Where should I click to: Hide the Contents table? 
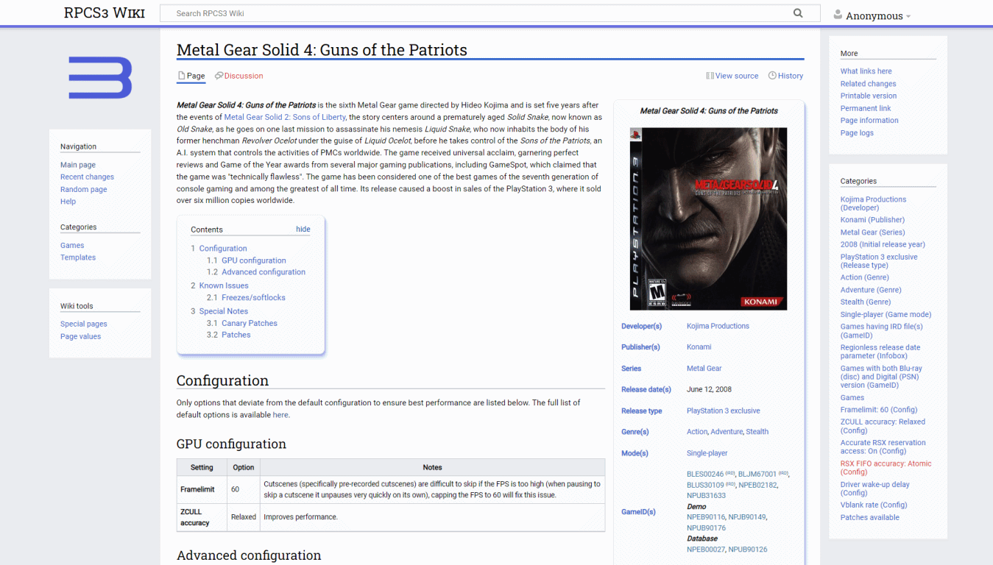click(x=303, y=229)
